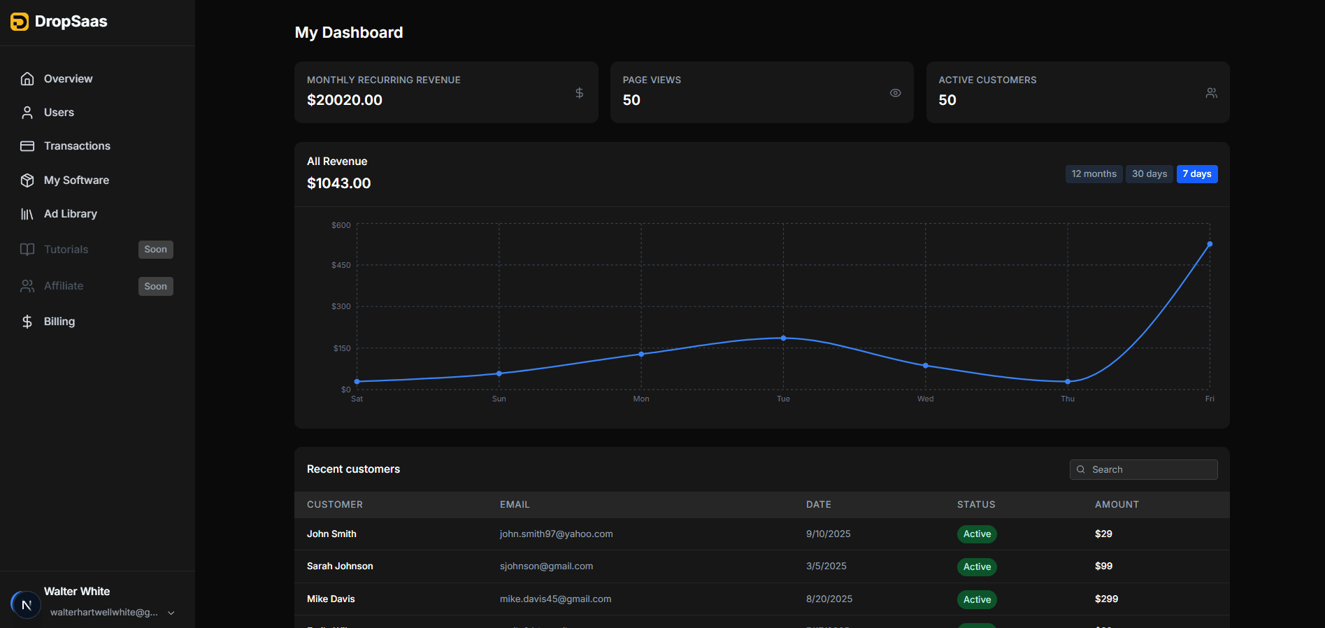This screenshot has width=1325, height=628.
Task: Switch revenue chart to 30 days
Action: click(1149, 174)
